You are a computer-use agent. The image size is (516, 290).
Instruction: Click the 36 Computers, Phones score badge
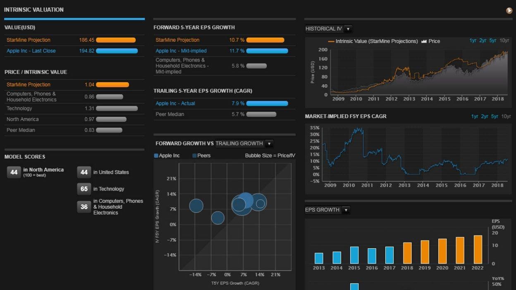(x=84, y=207)
